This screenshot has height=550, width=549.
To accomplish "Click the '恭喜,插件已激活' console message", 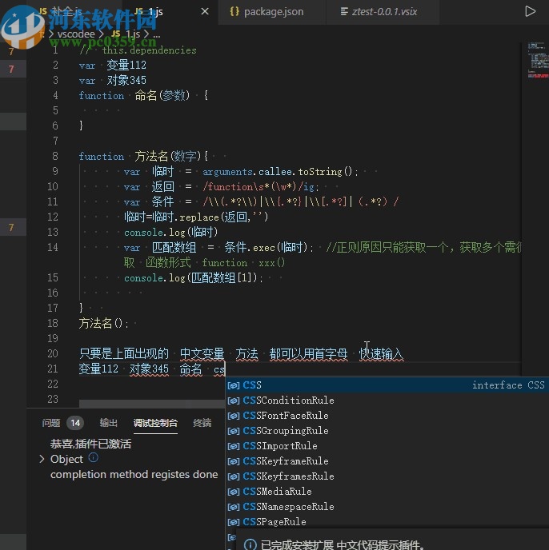I will (x=90, y=444).
